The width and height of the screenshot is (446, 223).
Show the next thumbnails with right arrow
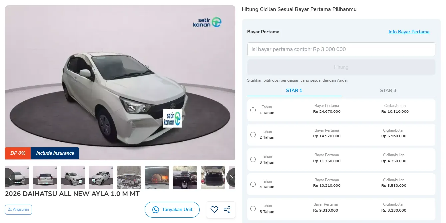point(231,178)
